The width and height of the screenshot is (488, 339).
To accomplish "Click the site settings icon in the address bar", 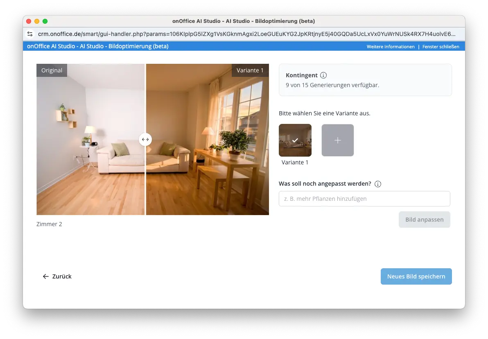I will 29,34.
